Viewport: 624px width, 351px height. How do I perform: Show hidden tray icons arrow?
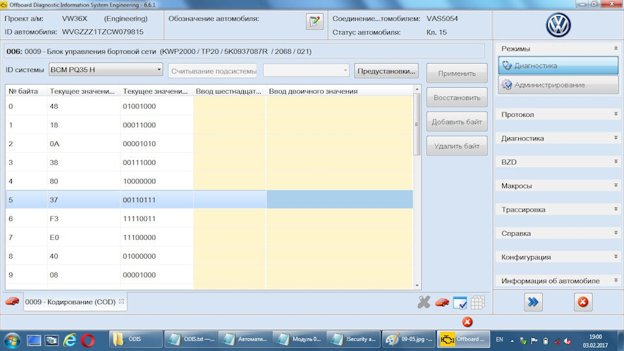click(512, 341)
